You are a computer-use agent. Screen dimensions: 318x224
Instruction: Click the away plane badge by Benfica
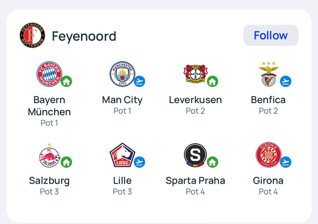pyautogui.click(x=286, y=81)
